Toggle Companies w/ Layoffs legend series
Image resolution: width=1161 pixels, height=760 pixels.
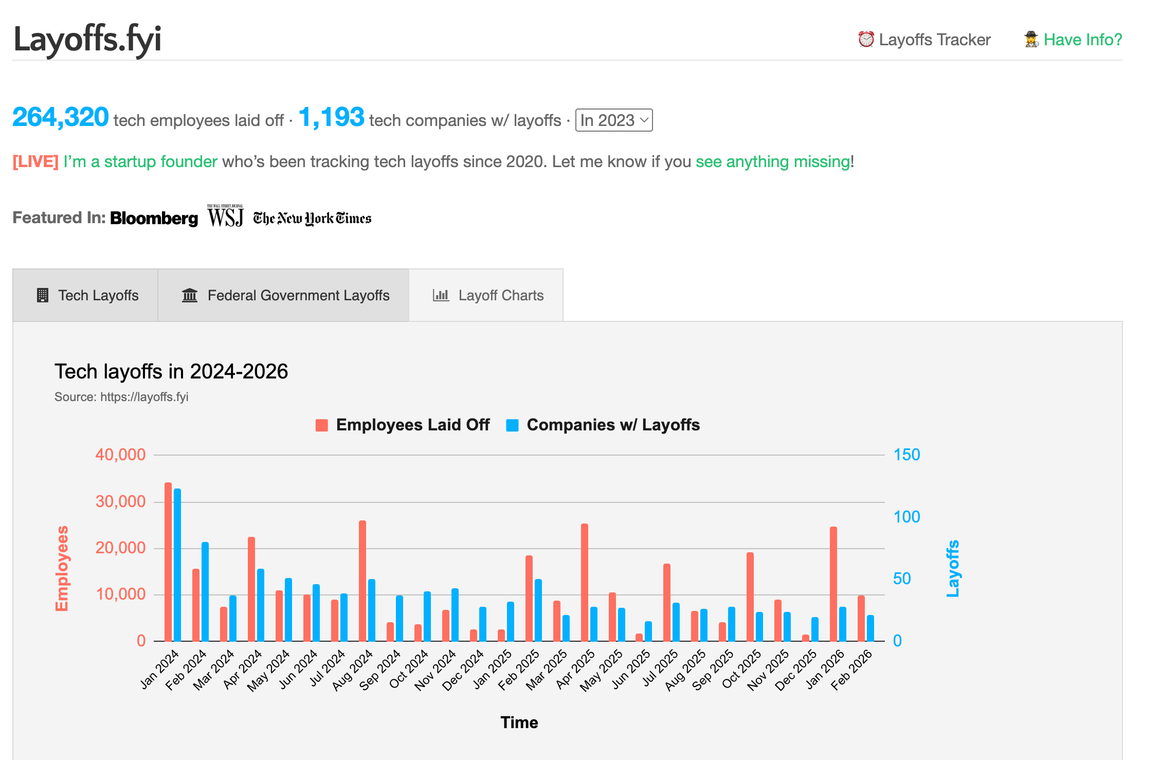click(x=613, y=425)
